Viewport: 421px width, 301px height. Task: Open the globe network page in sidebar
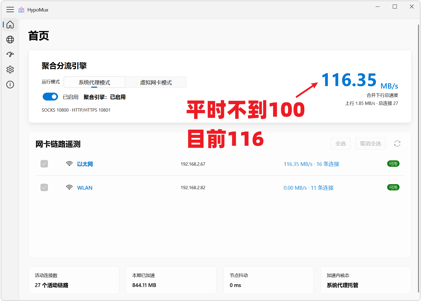click(10, 40)
